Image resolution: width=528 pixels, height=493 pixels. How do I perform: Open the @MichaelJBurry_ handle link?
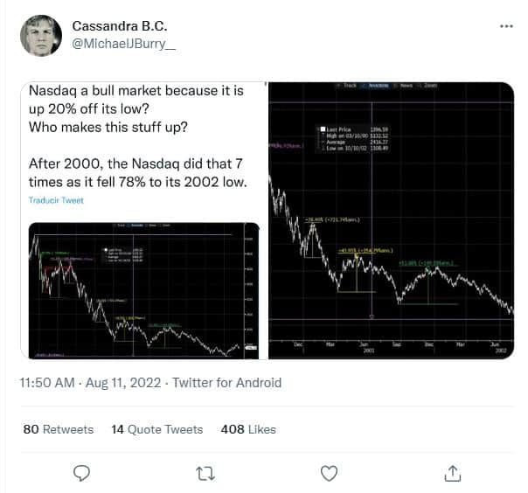[x=124, y=44]
